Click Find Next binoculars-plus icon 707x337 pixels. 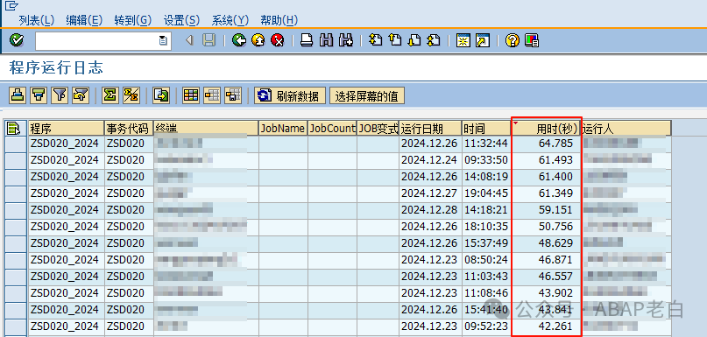pos(346,40)
